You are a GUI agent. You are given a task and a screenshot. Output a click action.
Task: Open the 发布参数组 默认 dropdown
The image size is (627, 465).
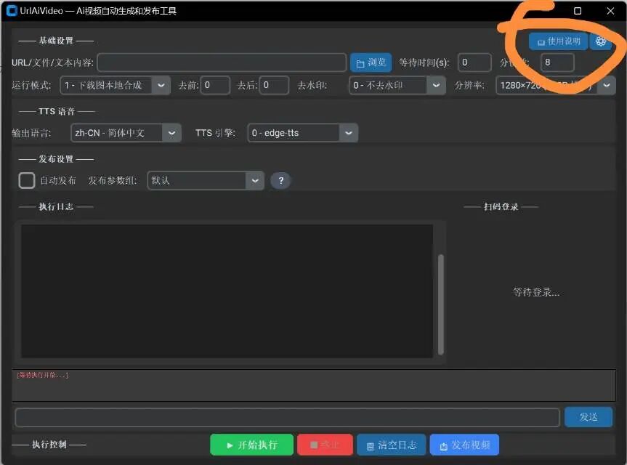point(206,181)
